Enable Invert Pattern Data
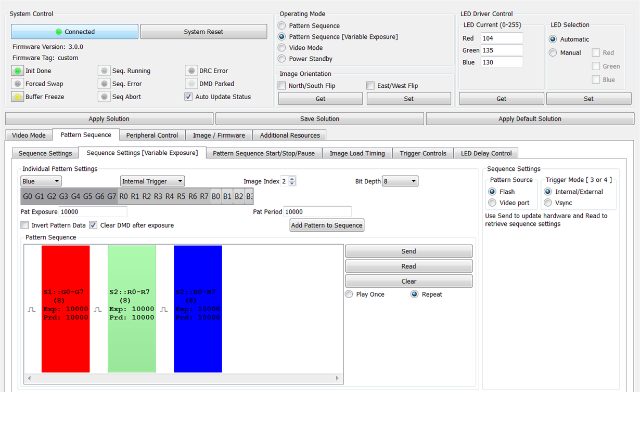This screenshot has height=428, width=640. [x=24, y=225]
